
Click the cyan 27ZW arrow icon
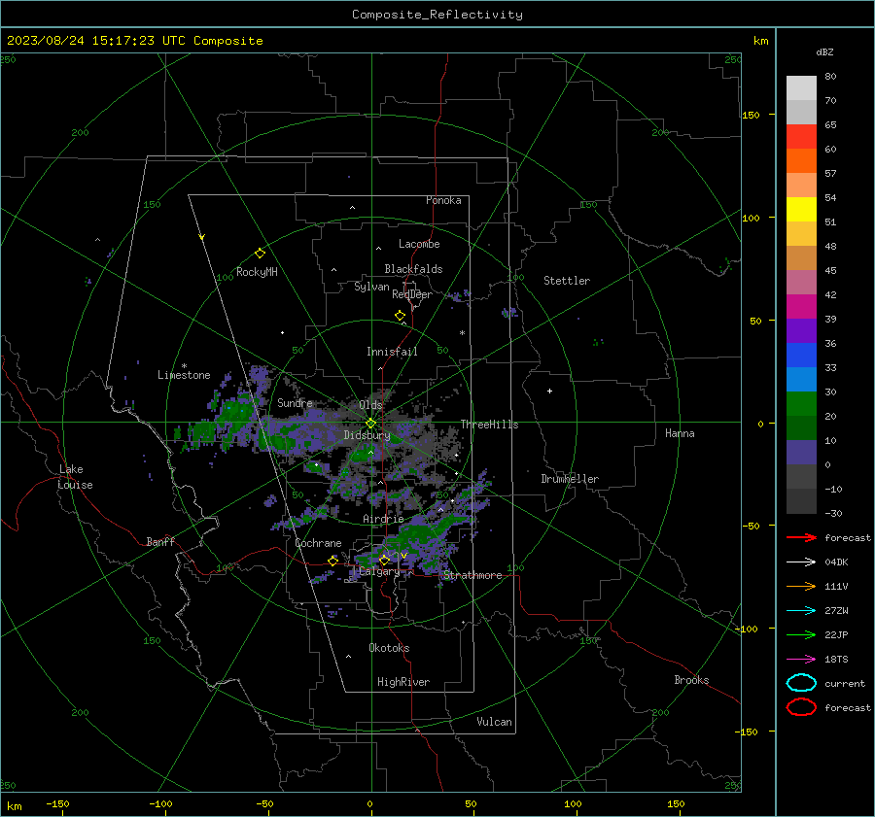coord(801,611)
